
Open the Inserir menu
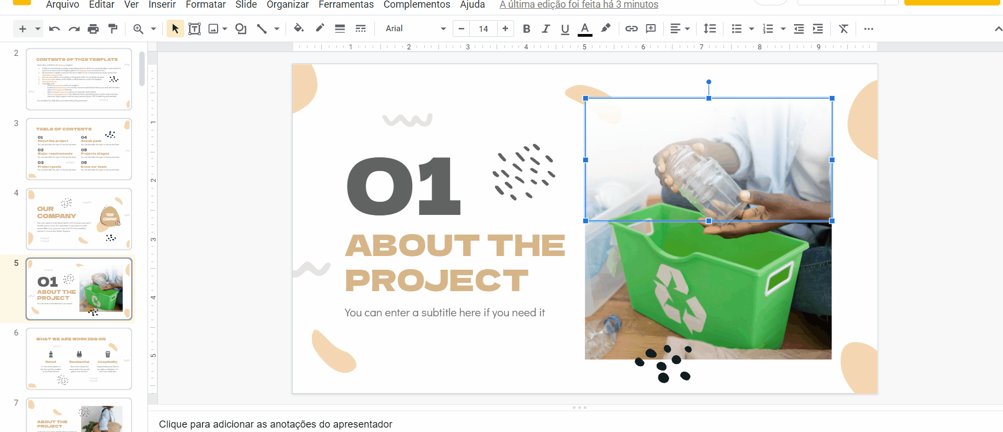162,4
